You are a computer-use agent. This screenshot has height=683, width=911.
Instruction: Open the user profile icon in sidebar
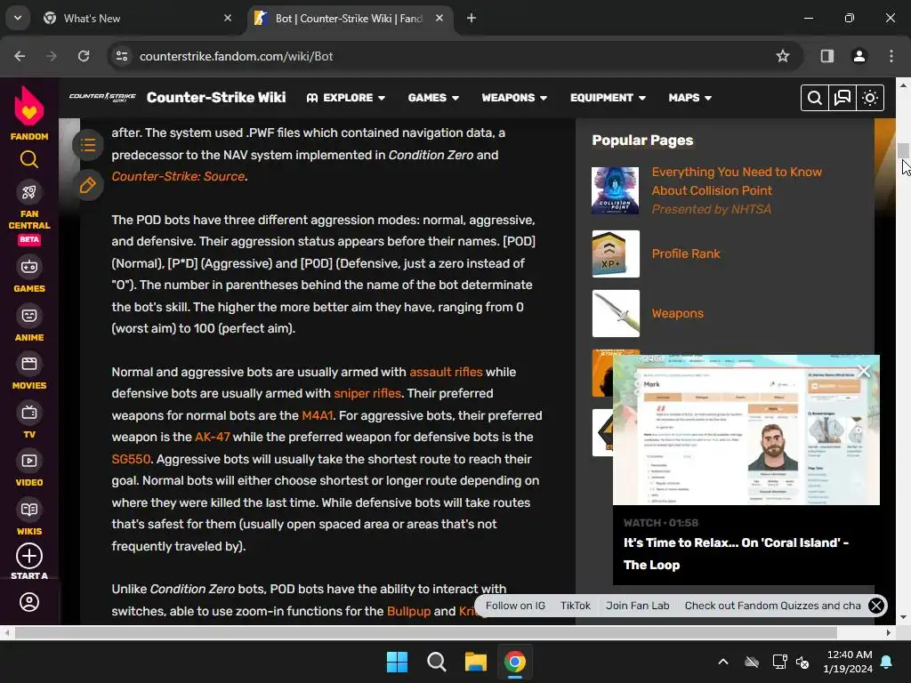[x=29, y=602]
